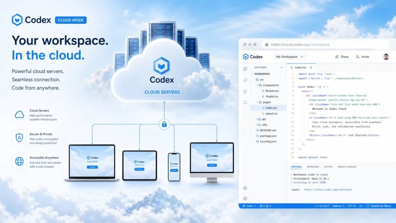Viewport: 396px width, 223px height.
Task: Click the Explorer more options ellipsis
Action: pyautogui.click(x=281, y=67)
